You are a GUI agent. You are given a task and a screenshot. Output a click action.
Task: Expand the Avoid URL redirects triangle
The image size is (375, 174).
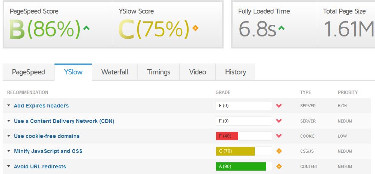click(9, 166)
